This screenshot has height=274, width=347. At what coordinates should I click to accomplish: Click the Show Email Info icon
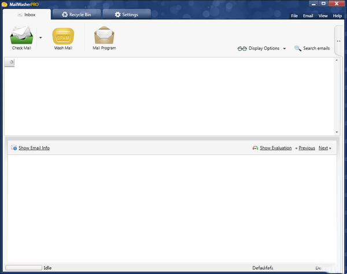coord(14,148)
